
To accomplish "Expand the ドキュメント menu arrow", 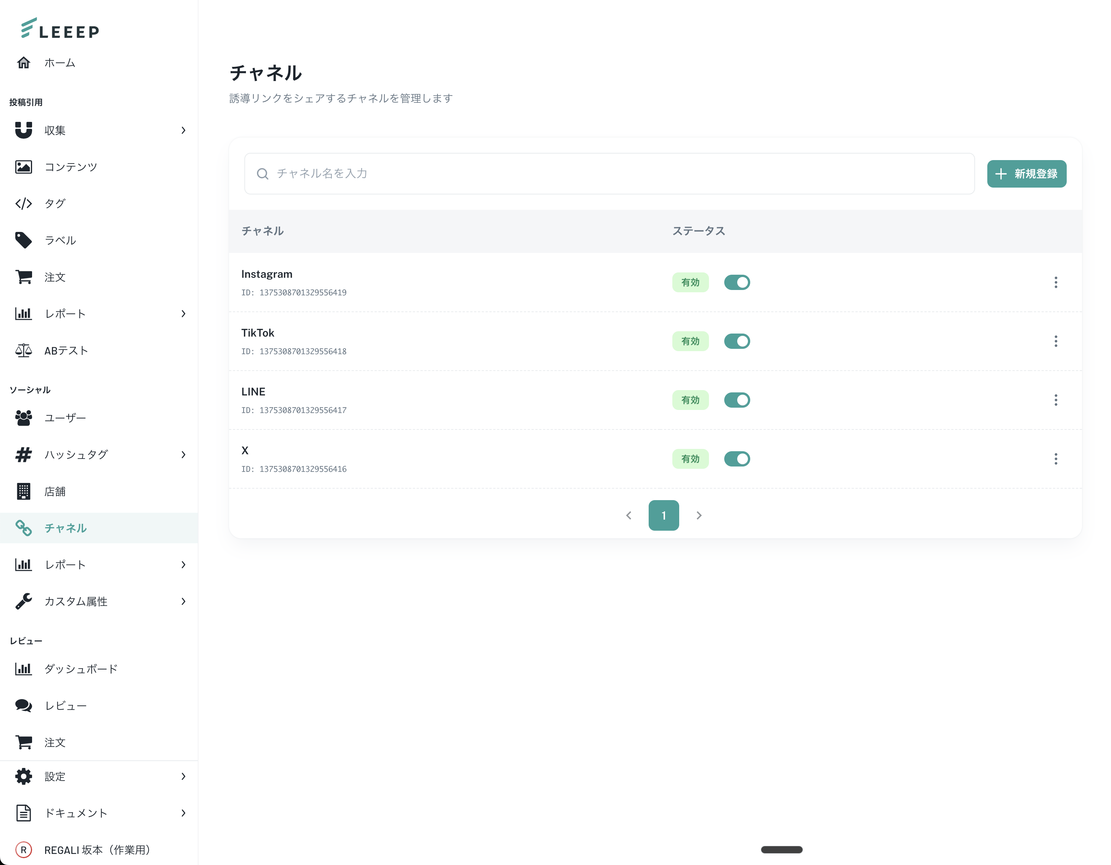I will click(183, 813).
